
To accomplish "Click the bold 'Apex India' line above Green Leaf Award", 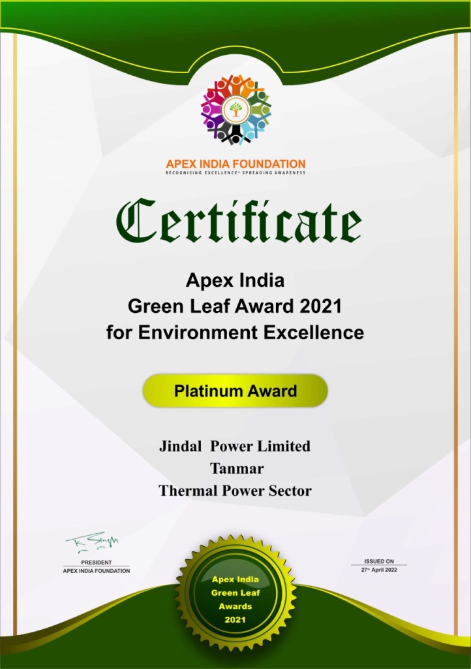I will tap(235, 281).
